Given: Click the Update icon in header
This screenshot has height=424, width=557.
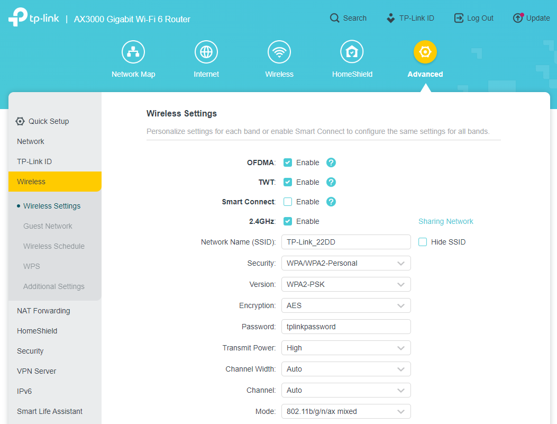Looking at the screenshot, I should 518,18.
